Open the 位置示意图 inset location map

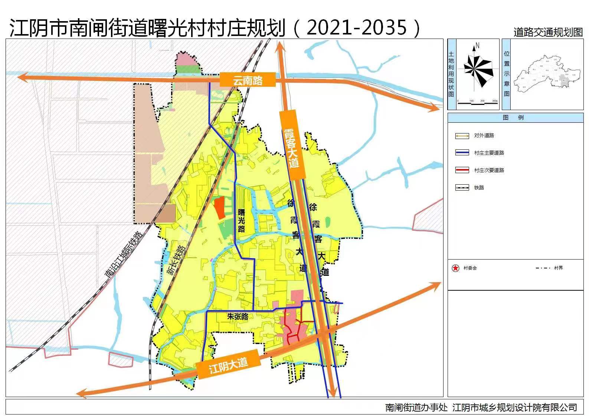546,74
